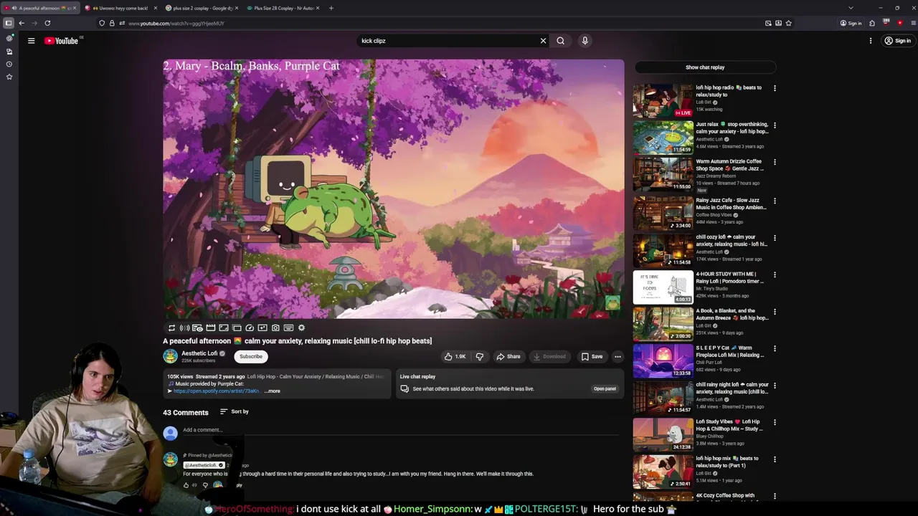This screenshot has height=516, width=918.
Task: Close the 'Uwowo: heyy come back!' tab
Action: pos(155,8)
